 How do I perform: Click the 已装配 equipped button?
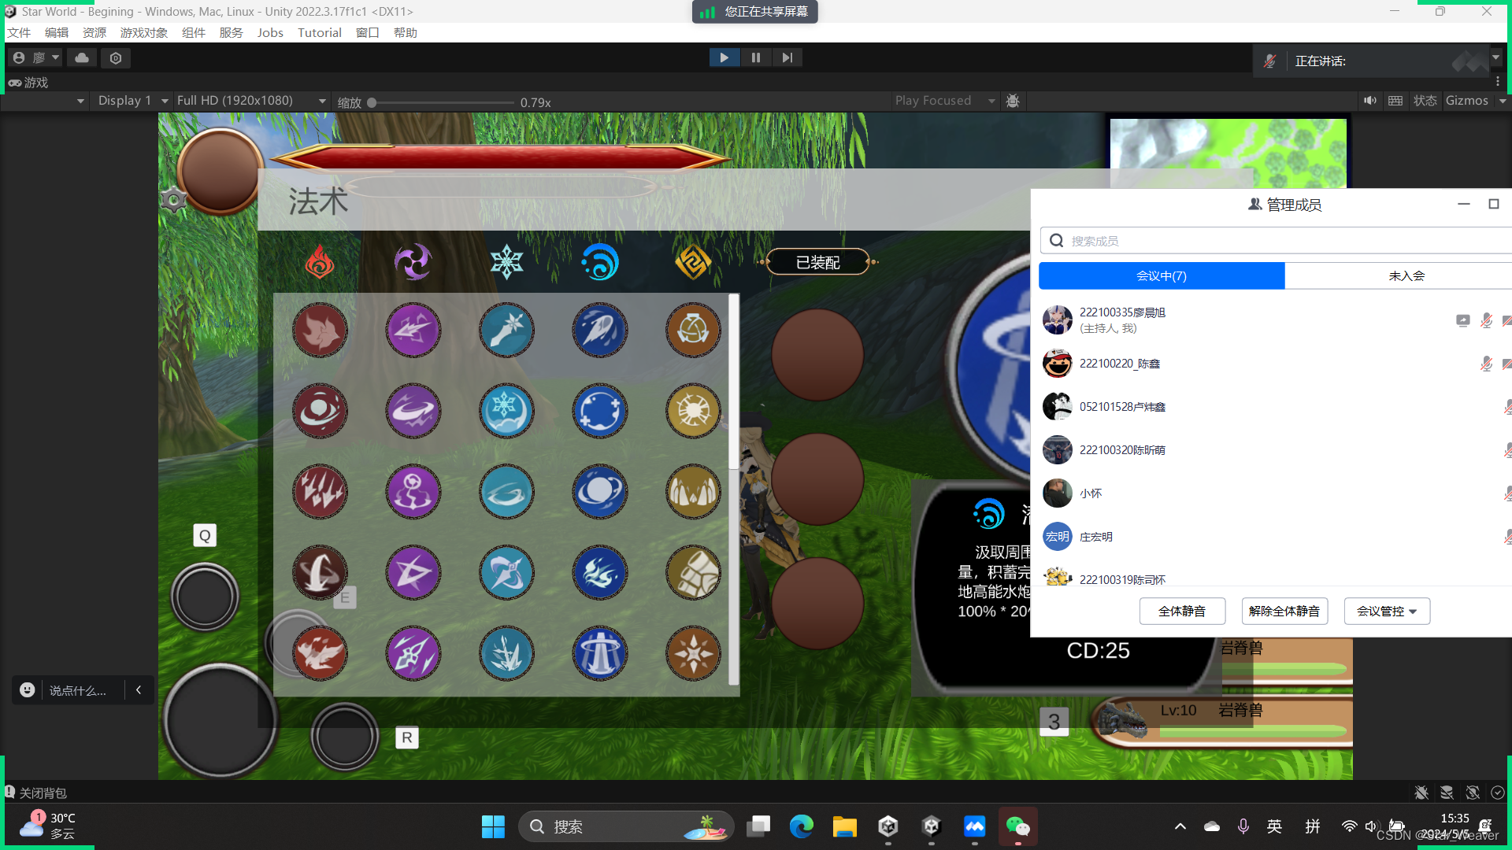click(817, 262)
